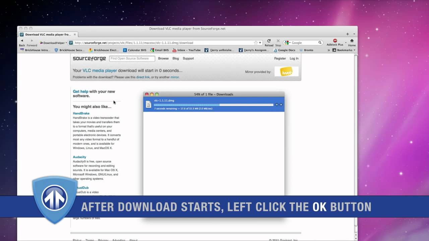Open the Audacity project link
Screen dimensions: 429x241
pos(79,157)
